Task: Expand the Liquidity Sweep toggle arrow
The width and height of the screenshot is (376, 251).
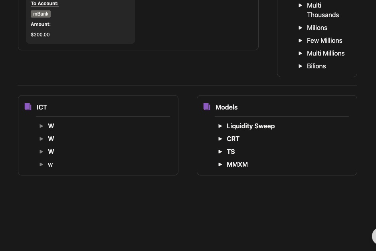Action: click(x=220, y=126)
